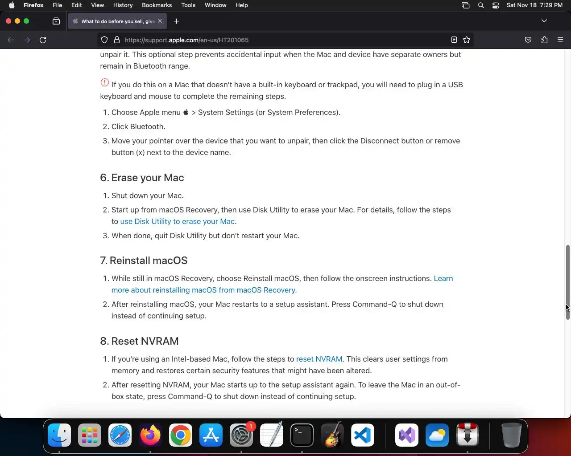Save page to Pocket
Image resolution: width=571 pixels, height=456 pixels.
point(528,40)
